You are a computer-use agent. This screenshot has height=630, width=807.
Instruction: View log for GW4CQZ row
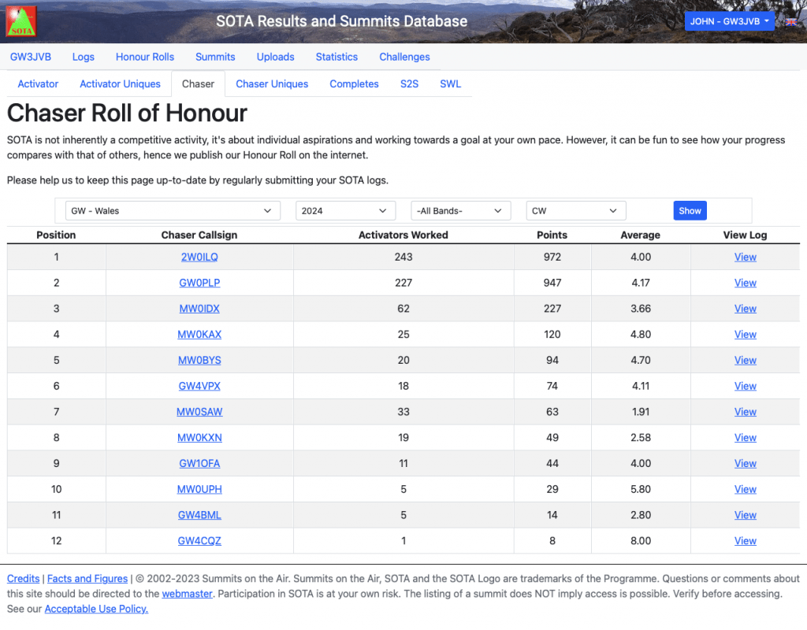point(745,540)
